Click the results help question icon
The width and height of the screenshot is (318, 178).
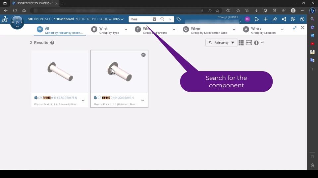(52, 43)
